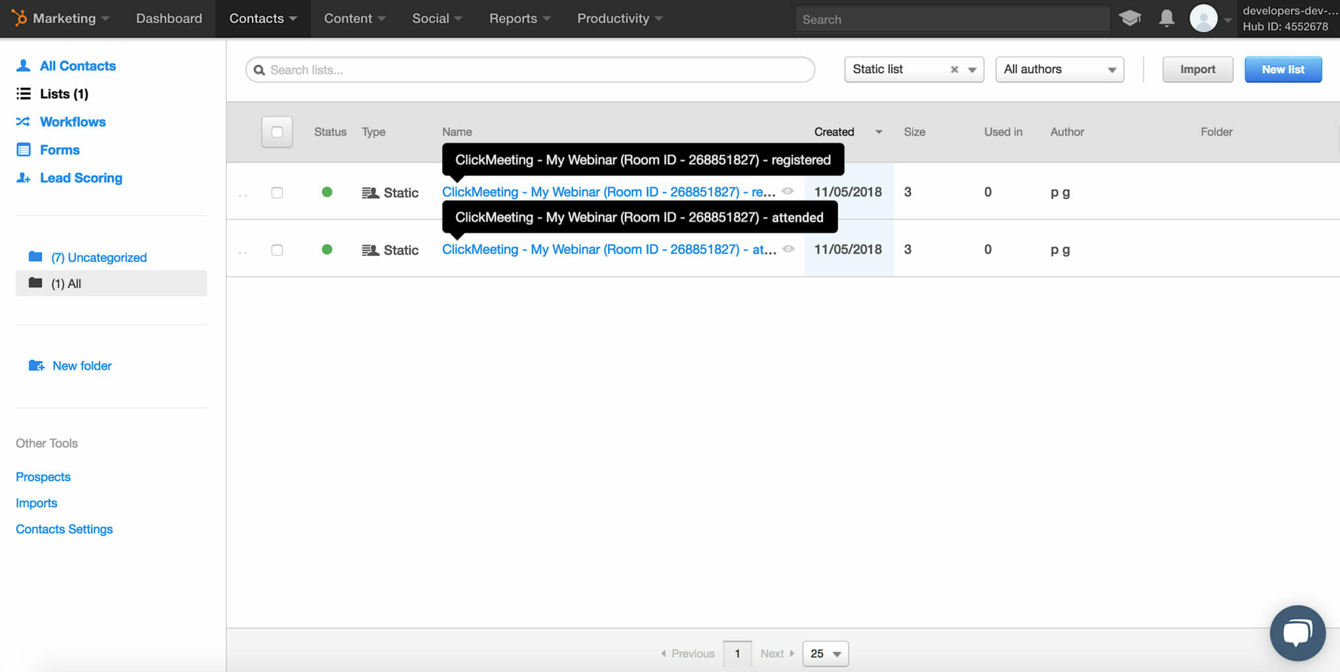This screenshot has height=672, width=1340.
Task: Open the Content navigation menu
Action: [355, 18]
